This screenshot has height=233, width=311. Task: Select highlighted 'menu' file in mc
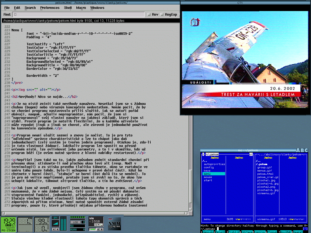(214, 174)
